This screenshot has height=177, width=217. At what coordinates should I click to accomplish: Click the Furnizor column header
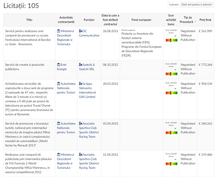[89, 20]
